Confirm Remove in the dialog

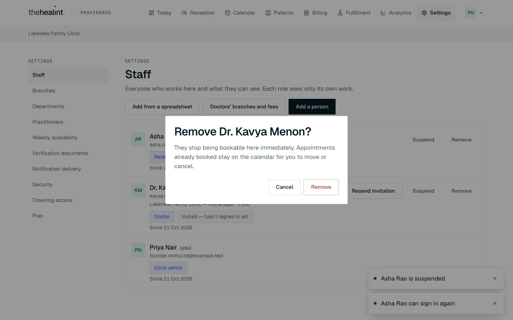pos(321,187)
